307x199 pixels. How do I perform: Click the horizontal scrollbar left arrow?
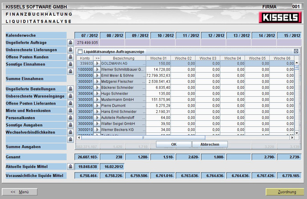click(79, 137)
